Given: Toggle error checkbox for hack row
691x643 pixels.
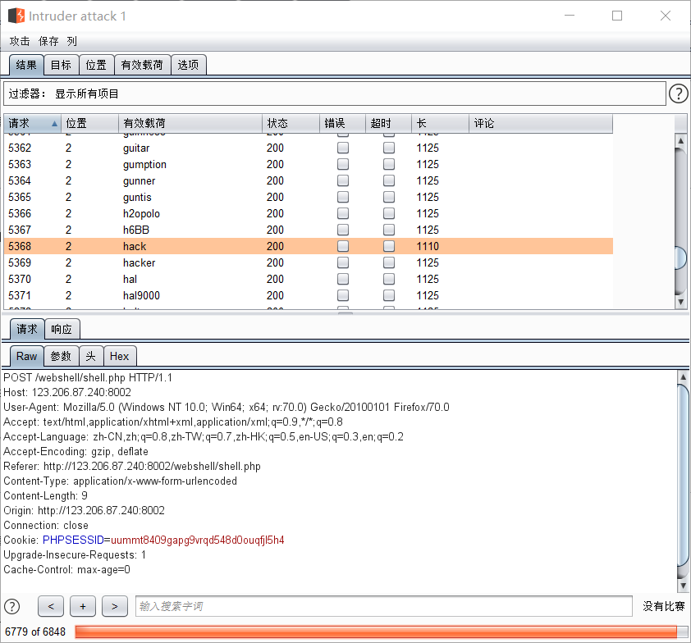Looking at the screenshot, I should 343,246.
